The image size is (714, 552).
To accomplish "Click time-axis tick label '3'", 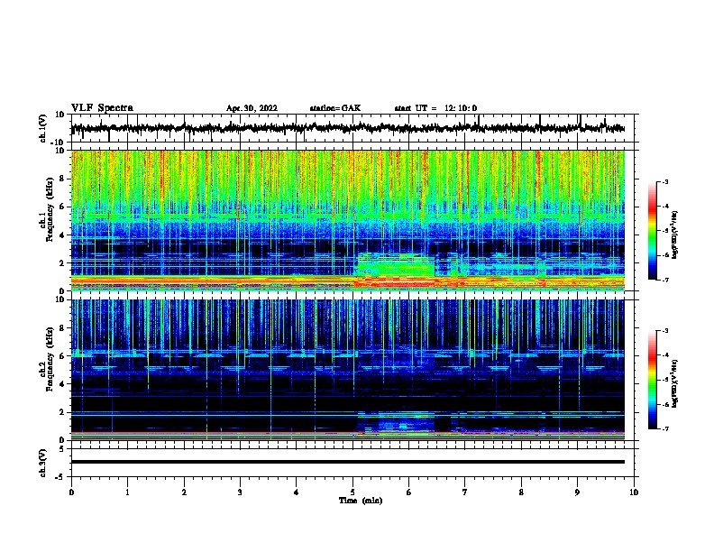I will 240,492.
